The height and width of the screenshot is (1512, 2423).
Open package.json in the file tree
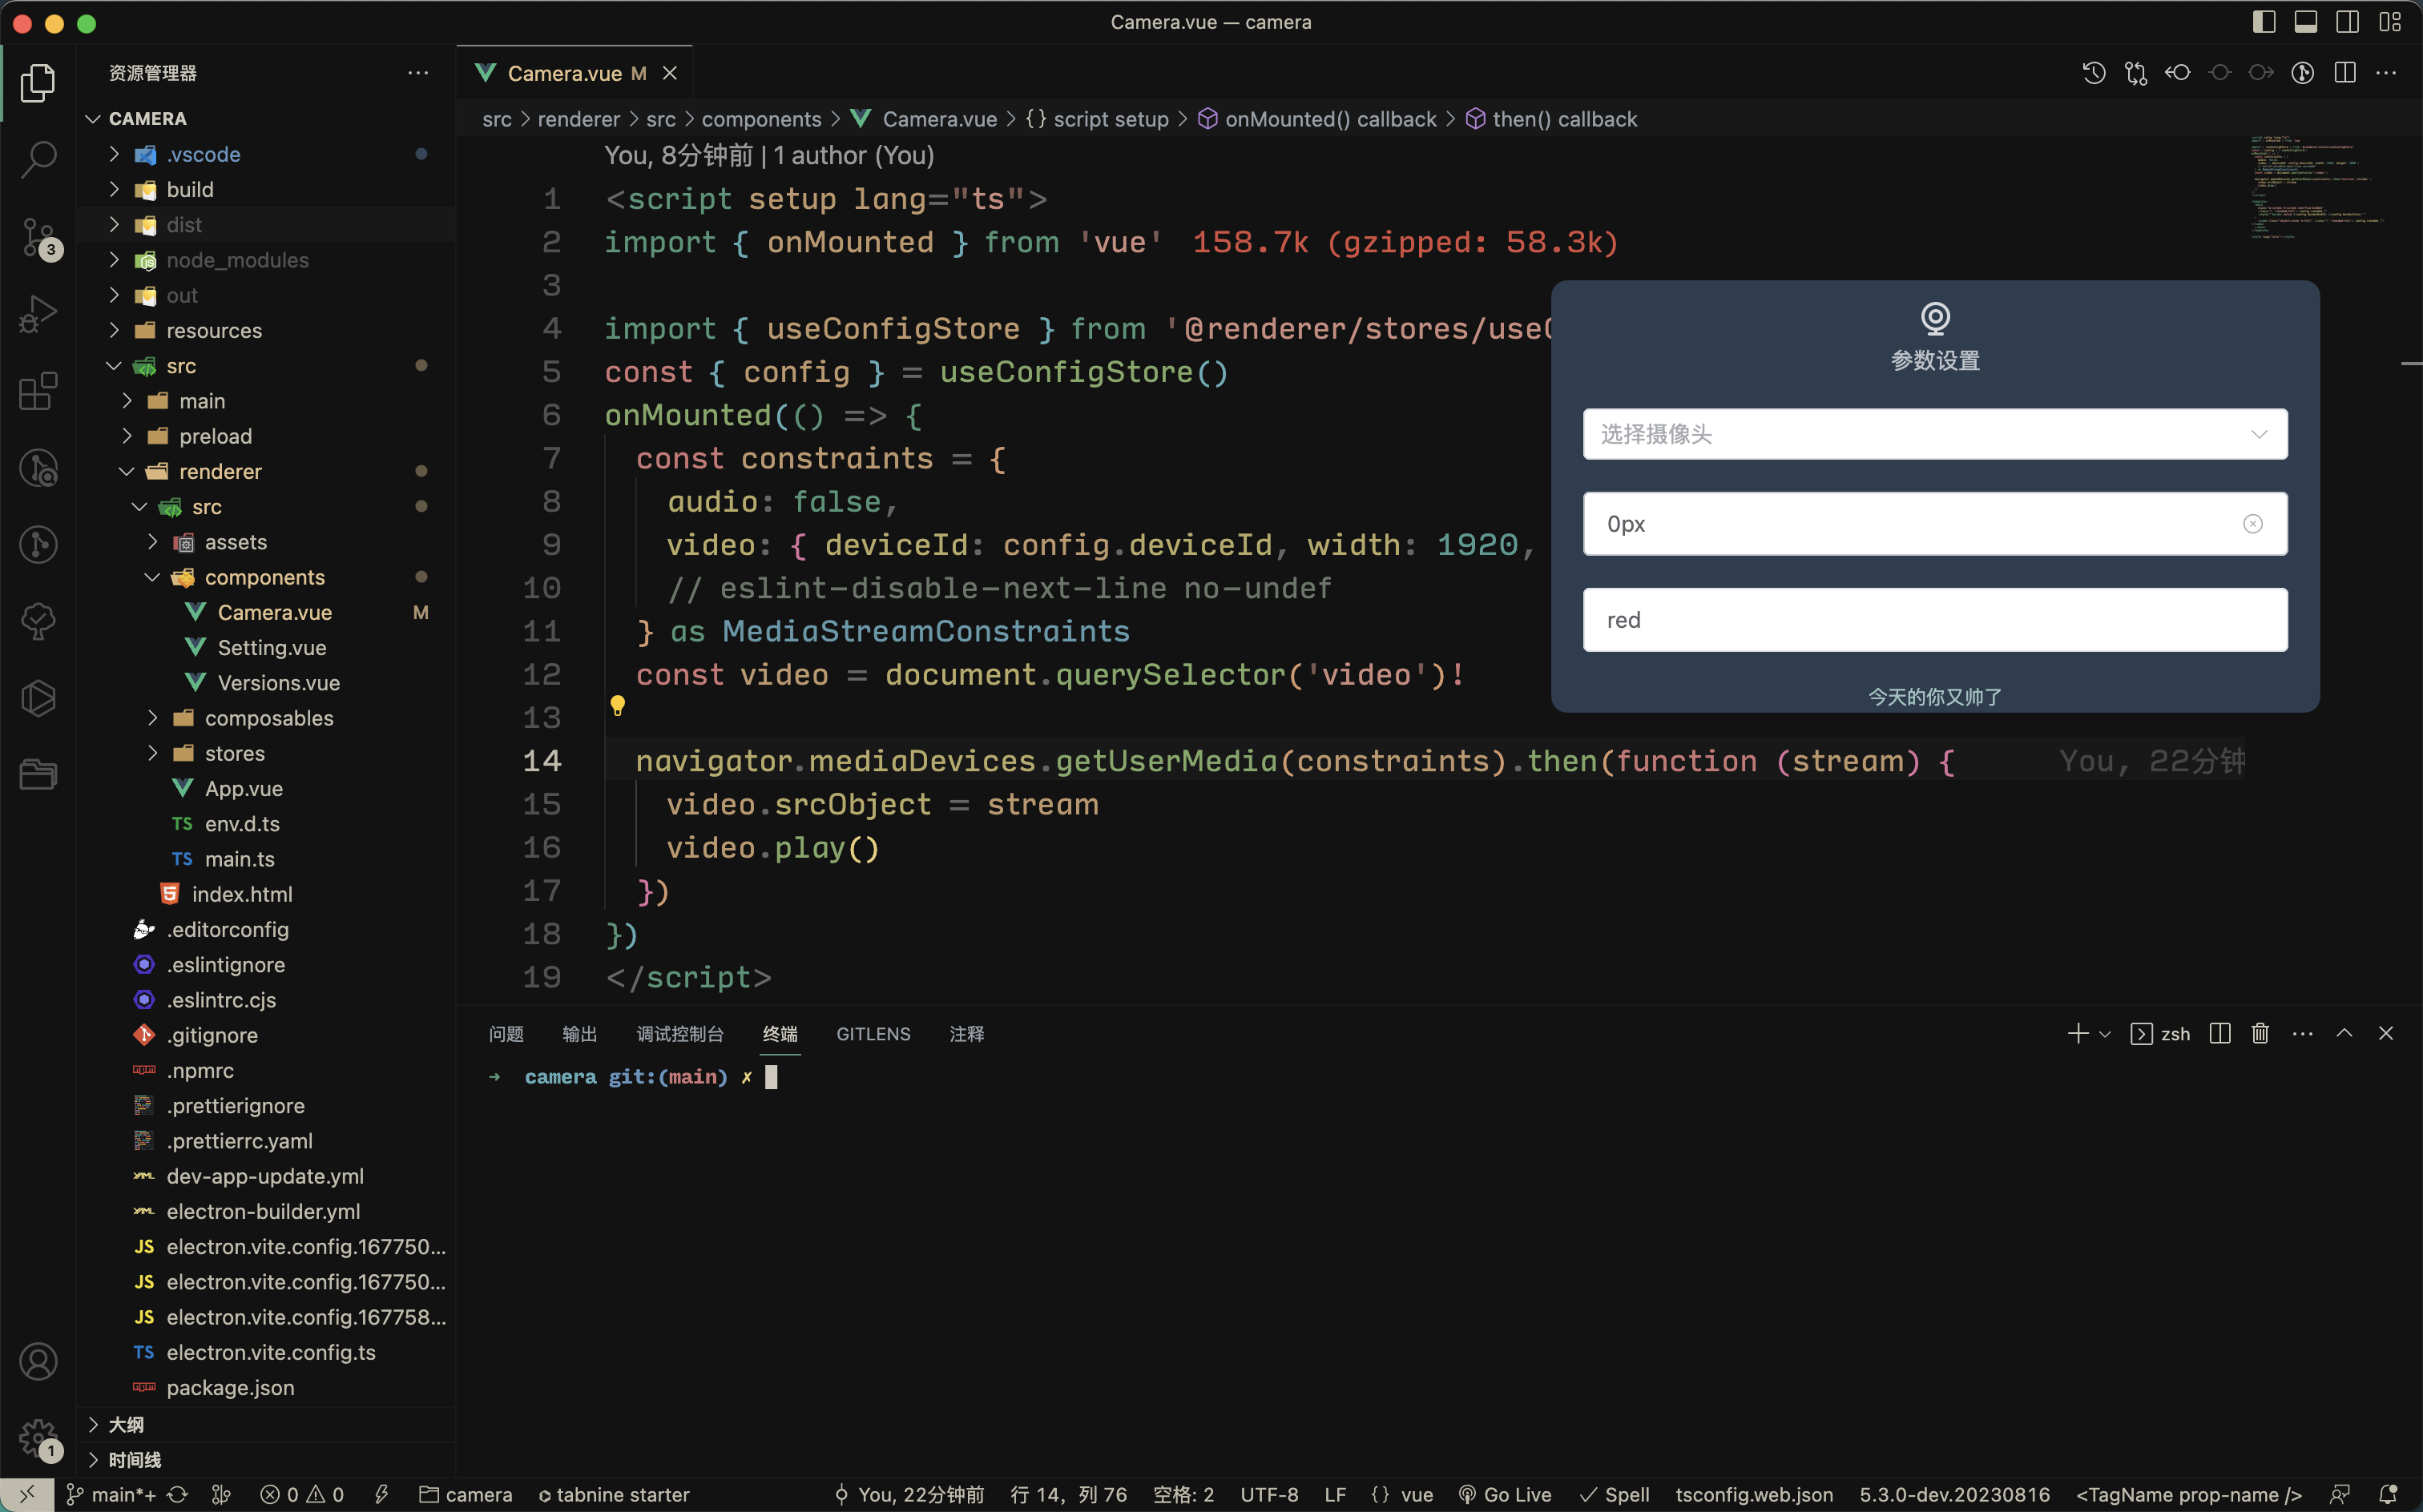(x=230, y=1387)
